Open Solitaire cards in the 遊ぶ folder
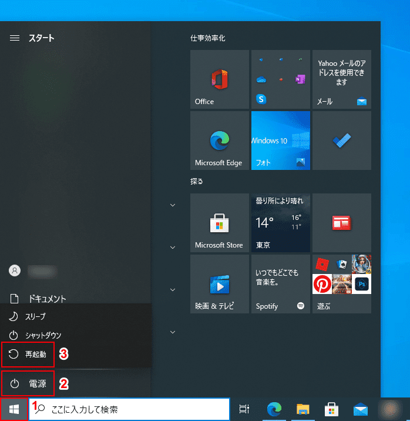The image size is (410, 421). tap(342, 264)
